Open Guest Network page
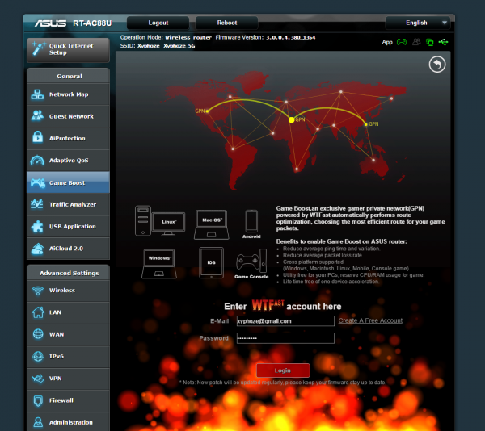485x431 pixels. (x=68, y=116)
